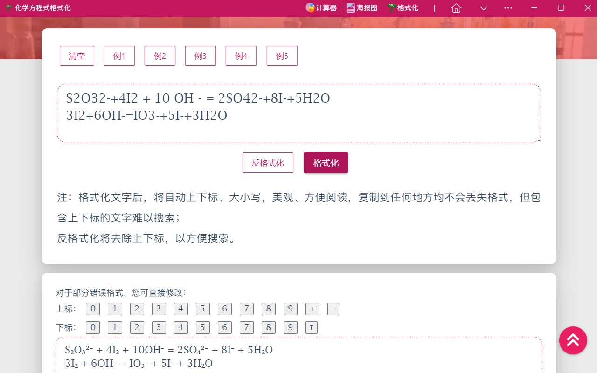Insert superscript 4

(x=180, y=309)
